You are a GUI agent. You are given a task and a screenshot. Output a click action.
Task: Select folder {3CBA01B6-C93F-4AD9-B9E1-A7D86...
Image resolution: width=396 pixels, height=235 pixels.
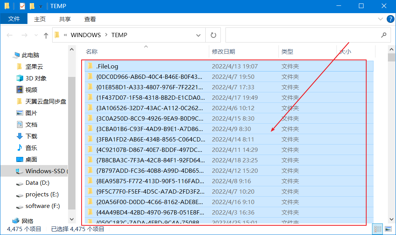click(150, 129)
